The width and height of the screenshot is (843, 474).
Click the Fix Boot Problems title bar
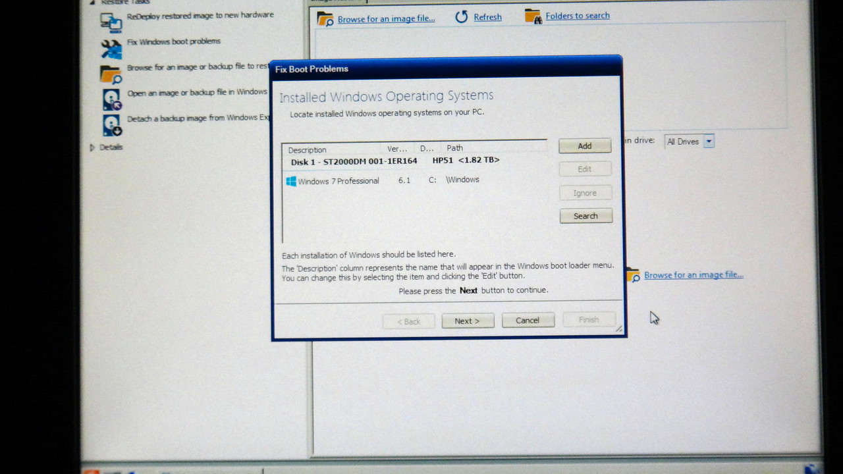click(x=447, y=68)
